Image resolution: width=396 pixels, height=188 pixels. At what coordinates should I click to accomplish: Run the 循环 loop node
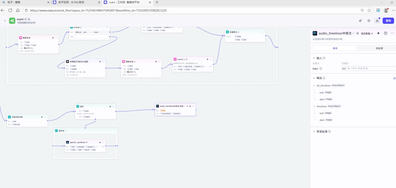(x=110, y=106)
